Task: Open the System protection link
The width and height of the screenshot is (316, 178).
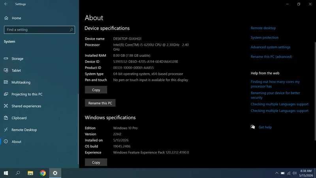Action: click(x=264, y=38)
